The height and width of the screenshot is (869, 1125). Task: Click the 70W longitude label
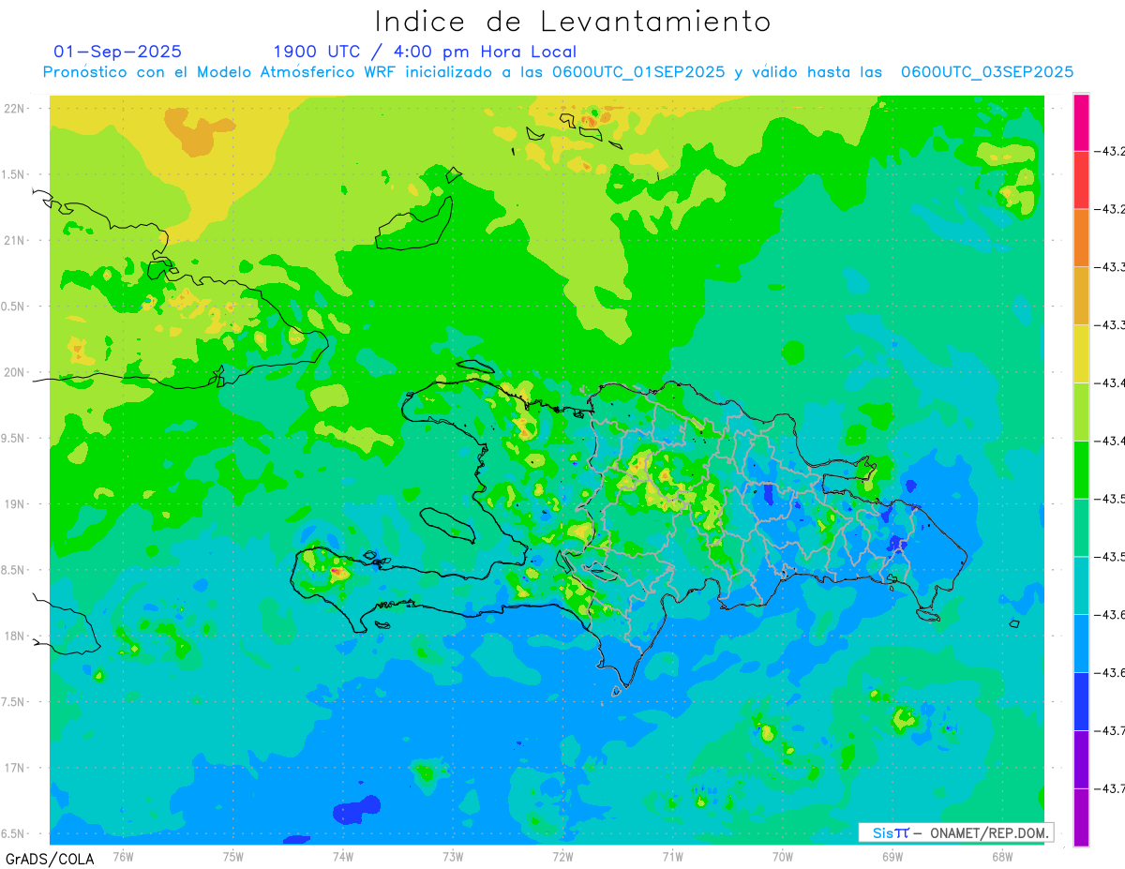coord(783,856)
